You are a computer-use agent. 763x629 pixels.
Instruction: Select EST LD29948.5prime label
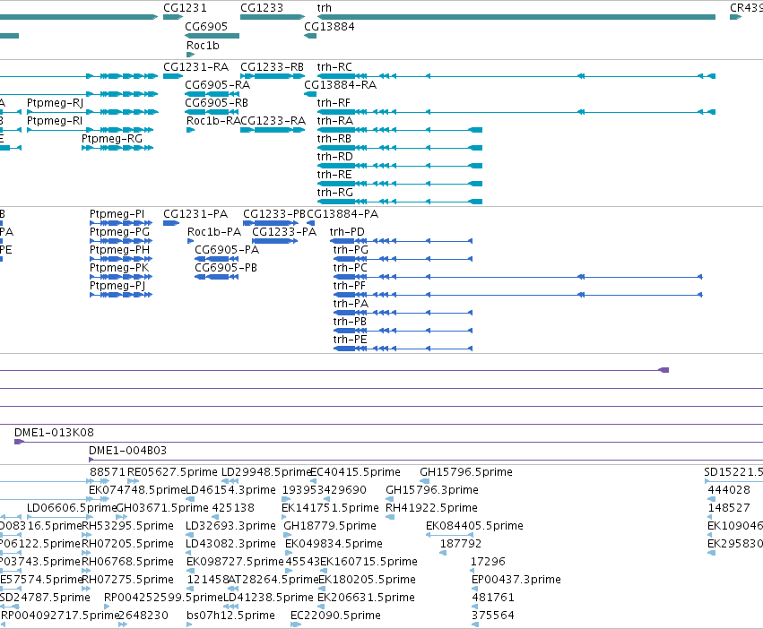[x=266, y=472]
